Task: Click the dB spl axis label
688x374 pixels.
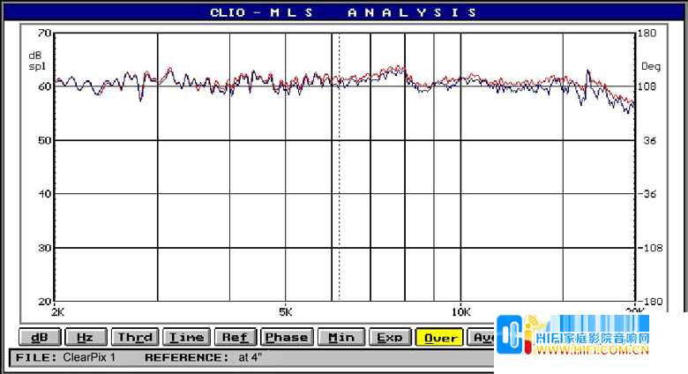Action: tap(35, 61)
